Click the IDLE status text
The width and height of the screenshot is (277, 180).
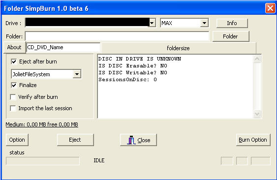(x=99, y=160)
